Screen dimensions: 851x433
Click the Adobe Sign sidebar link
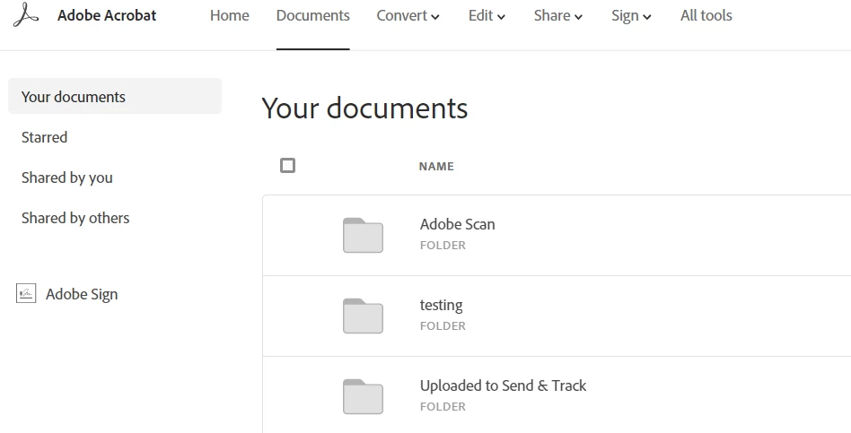tap(82, 294)
